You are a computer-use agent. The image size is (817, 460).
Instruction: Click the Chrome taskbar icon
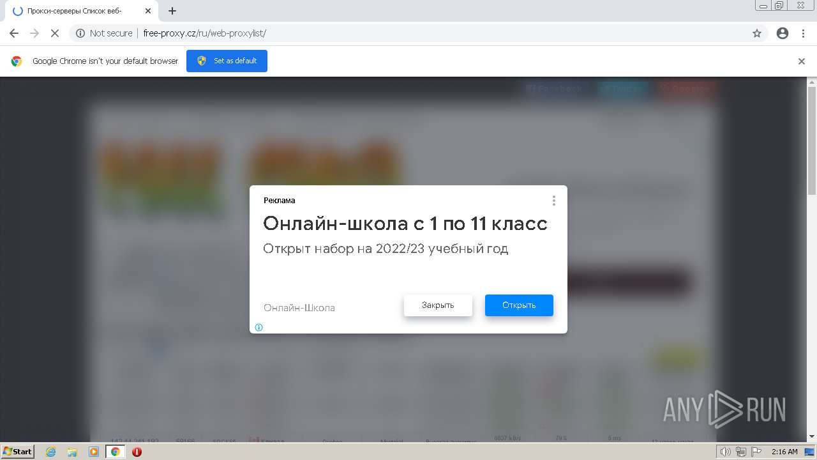tap(115, 452)
